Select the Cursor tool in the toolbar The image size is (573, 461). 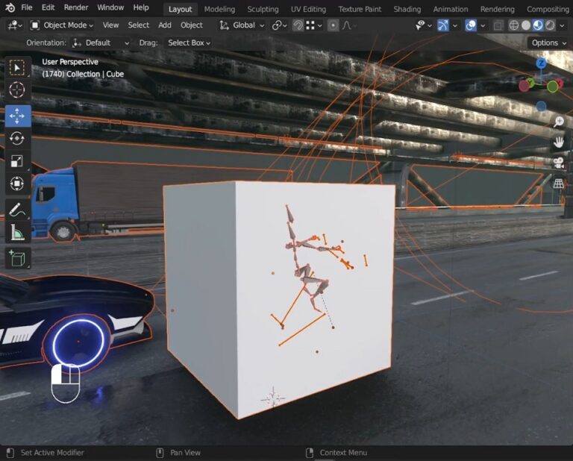click(x=17, y=90)
